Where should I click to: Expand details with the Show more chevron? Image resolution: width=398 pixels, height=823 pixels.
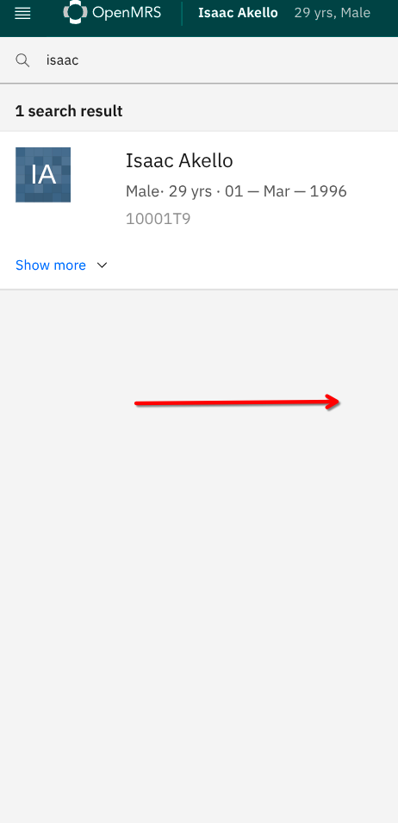(103, 265)
